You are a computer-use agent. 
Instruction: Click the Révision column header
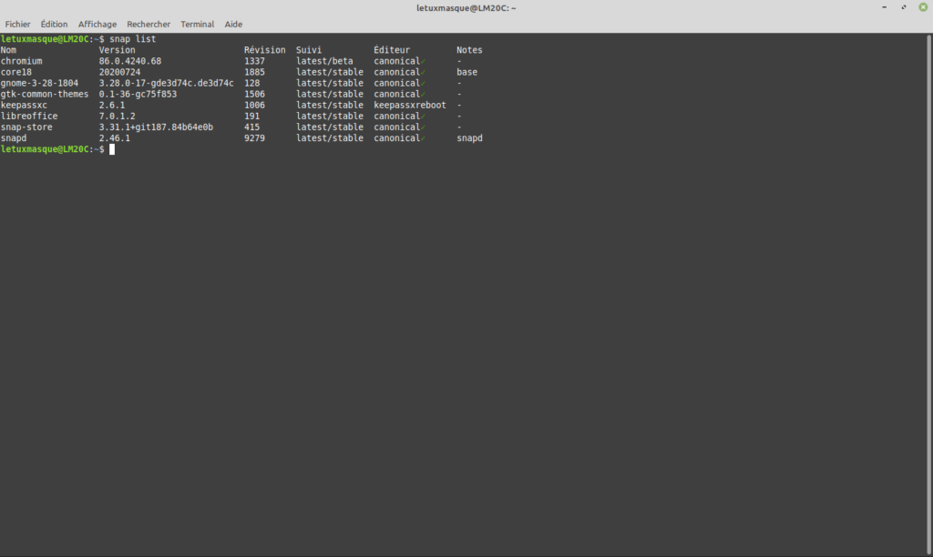(264, 50)
